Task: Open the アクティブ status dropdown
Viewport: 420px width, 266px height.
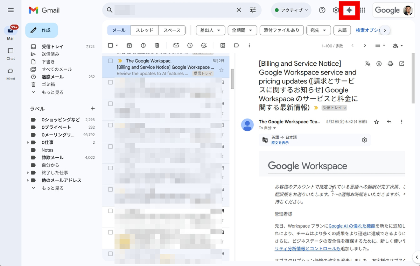Action: pos(291,10)
